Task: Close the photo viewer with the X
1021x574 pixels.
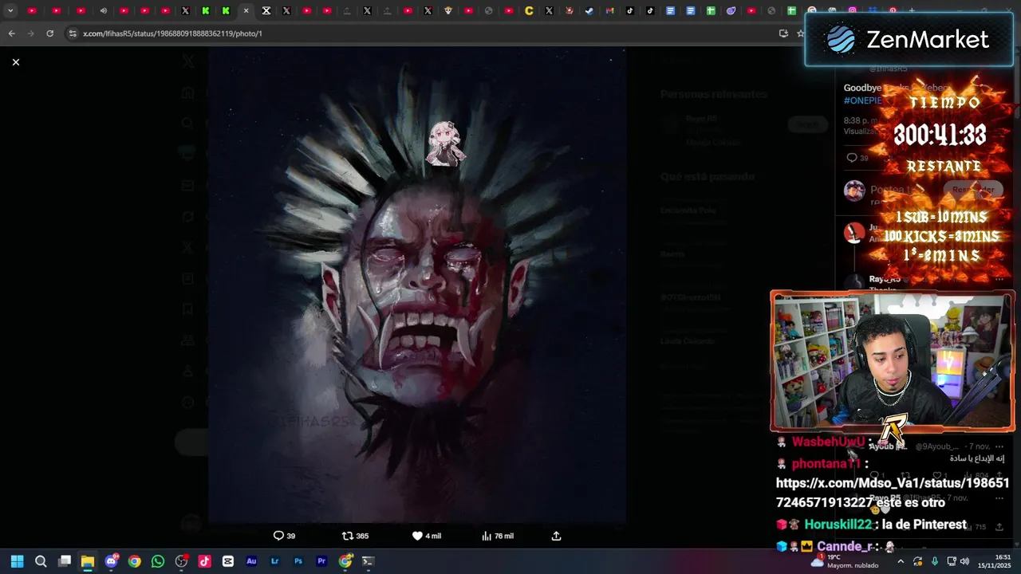Action: (x=15, y=62)
